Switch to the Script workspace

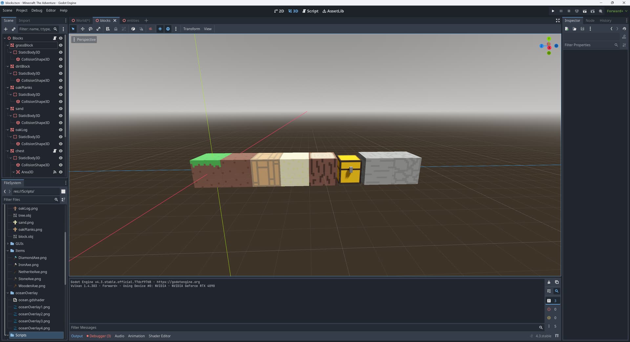click(310, 11)
